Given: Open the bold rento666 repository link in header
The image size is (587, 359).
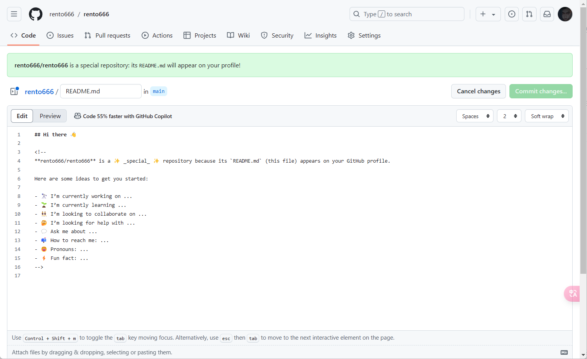Looking at the screenshot, I should (96, 14).
